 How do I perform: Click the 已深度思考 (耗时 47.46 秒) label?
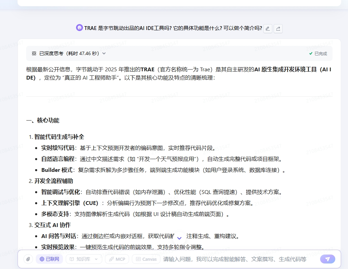click(x=69, y=53)
